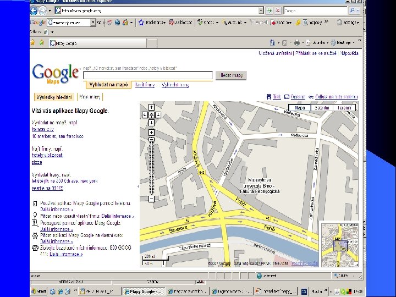The width and height of the screenshot is (396, 297).
Task: Click the pizza example link
Action: tap(37, 162)
